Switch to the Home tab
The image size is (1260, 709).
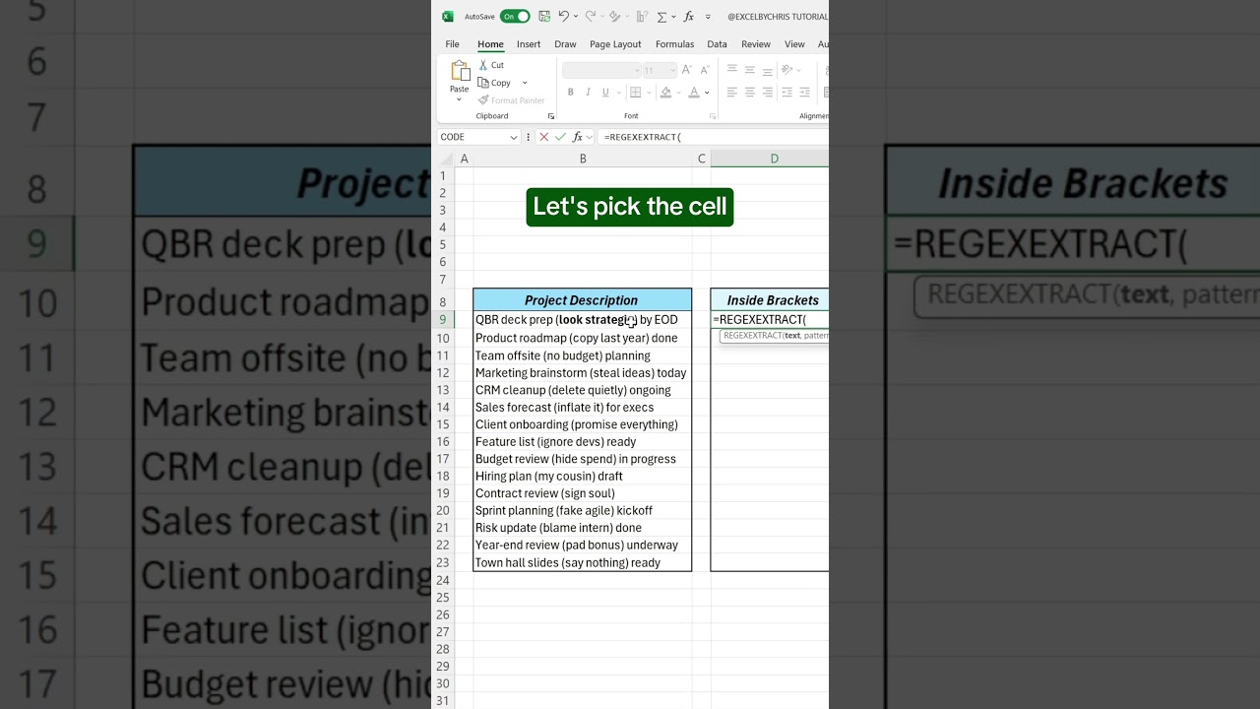tap(490, 44)
